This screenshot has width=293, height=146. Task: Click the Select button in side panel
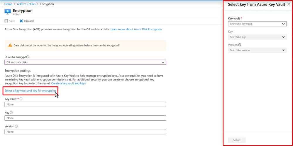[237, 140]
